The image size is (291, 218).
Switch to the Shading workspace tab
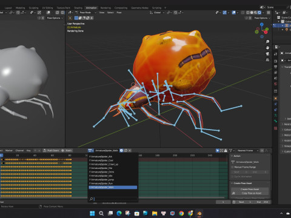point(78,8)
